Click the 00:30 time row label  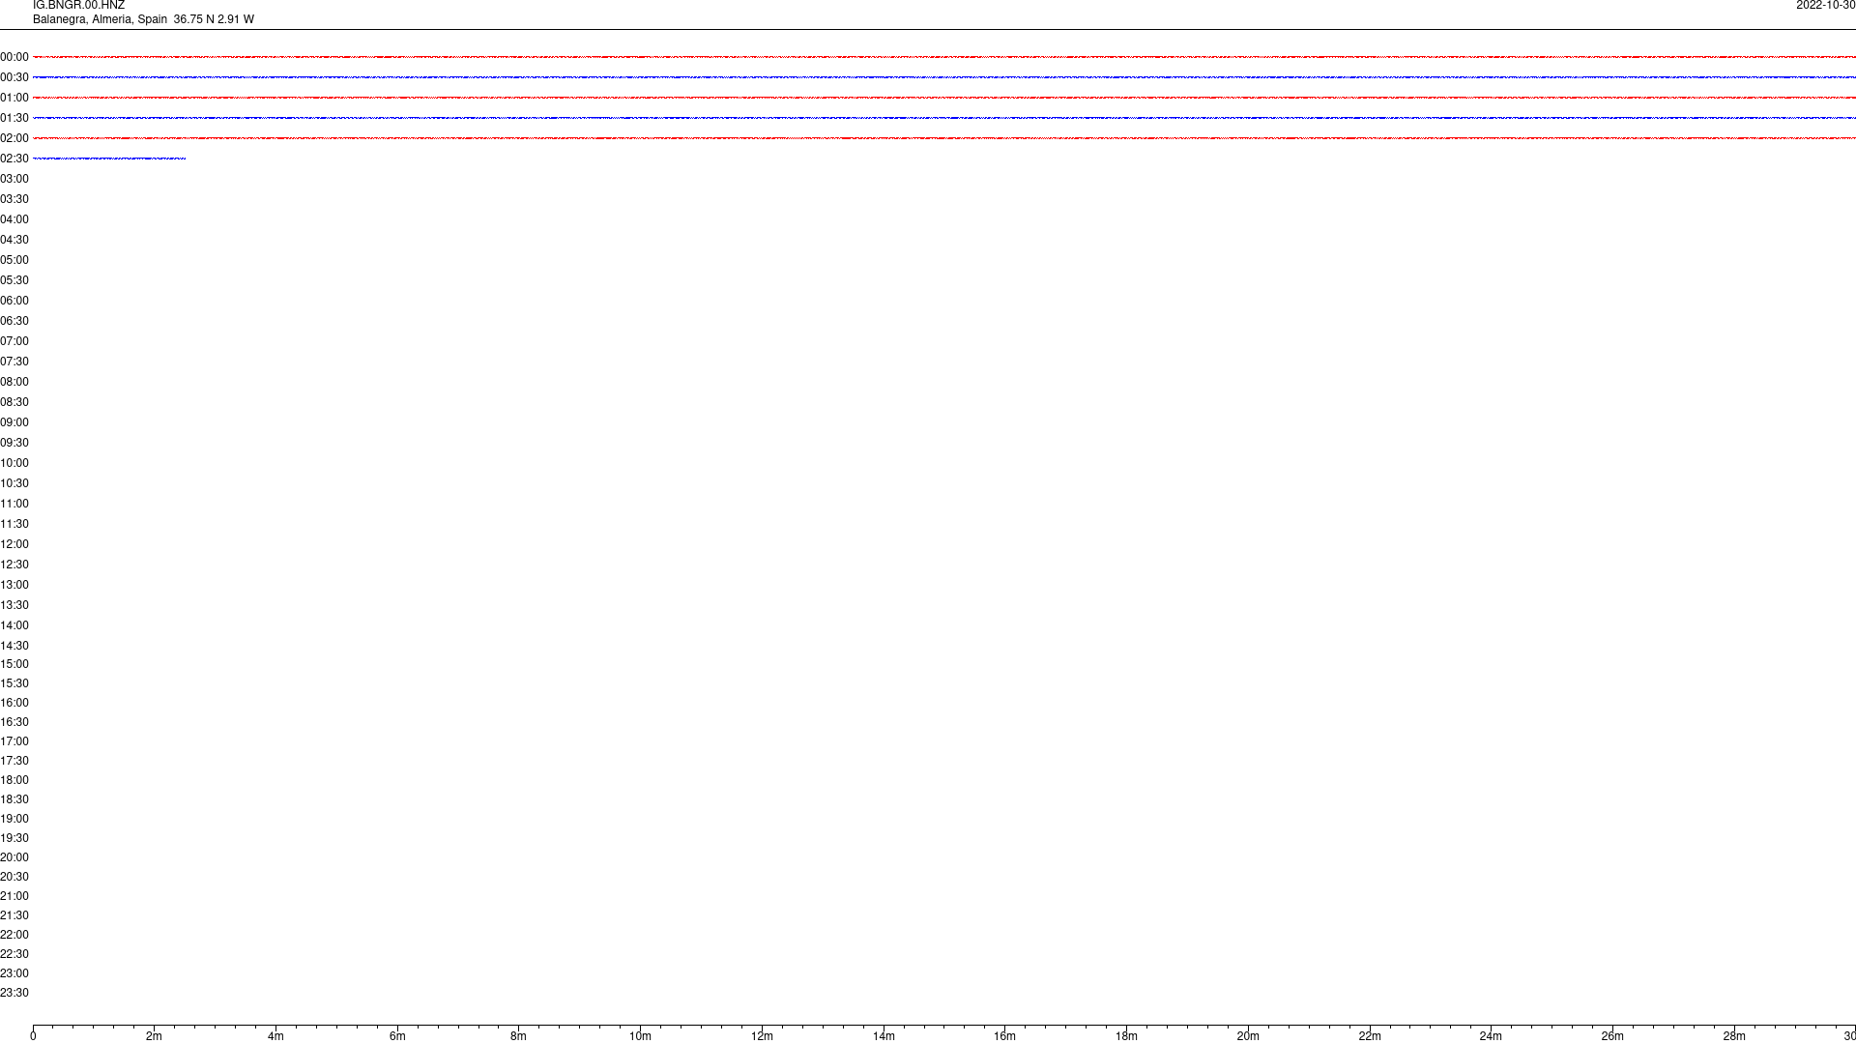coord(14,77)
